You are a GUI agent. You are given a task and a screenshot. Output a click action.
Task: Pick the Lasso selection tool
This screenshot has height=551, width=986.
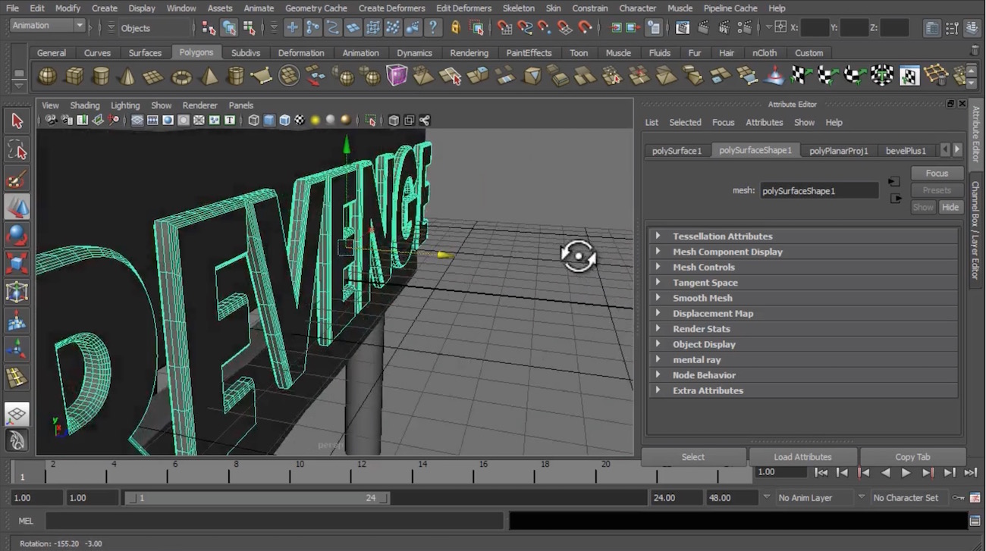(17, 151)
